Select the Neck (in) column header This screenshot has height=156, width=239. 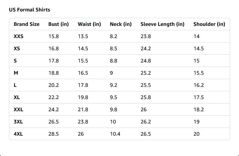pyautogui.click(x=121, y=24)
